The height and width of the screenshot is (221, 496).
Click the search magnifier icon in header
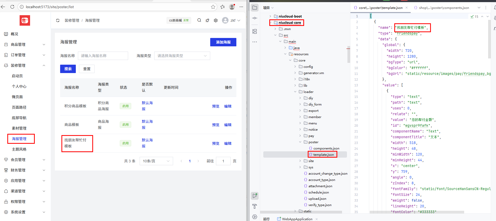[x=199, y=20]
